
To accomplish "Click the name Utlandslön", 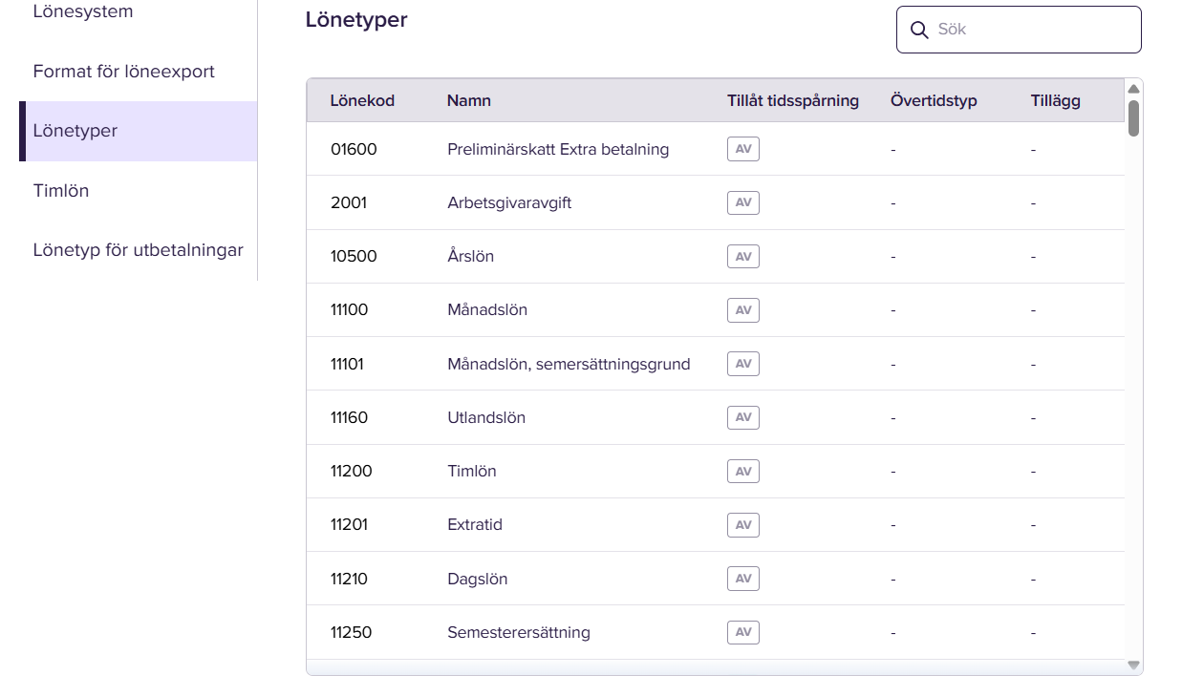I will tap(486, 417).
